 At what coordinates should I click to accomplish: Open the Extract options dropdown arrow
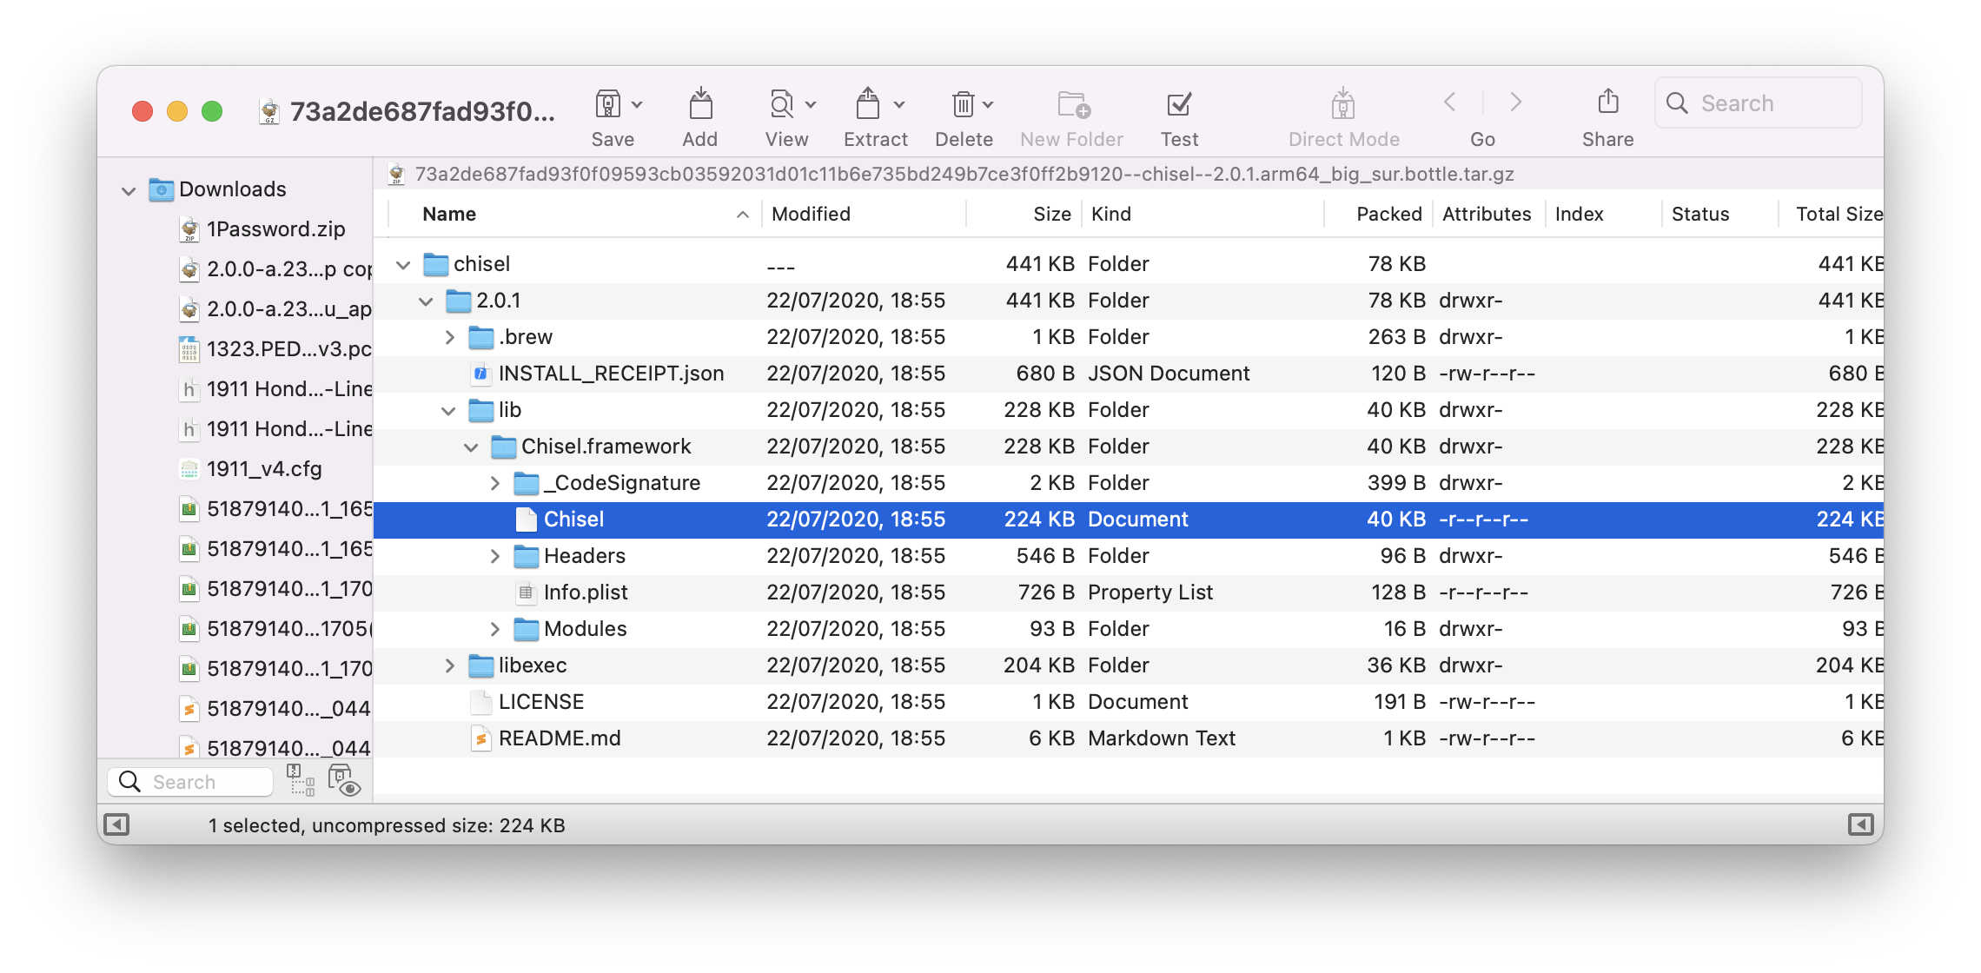point(899,104)
